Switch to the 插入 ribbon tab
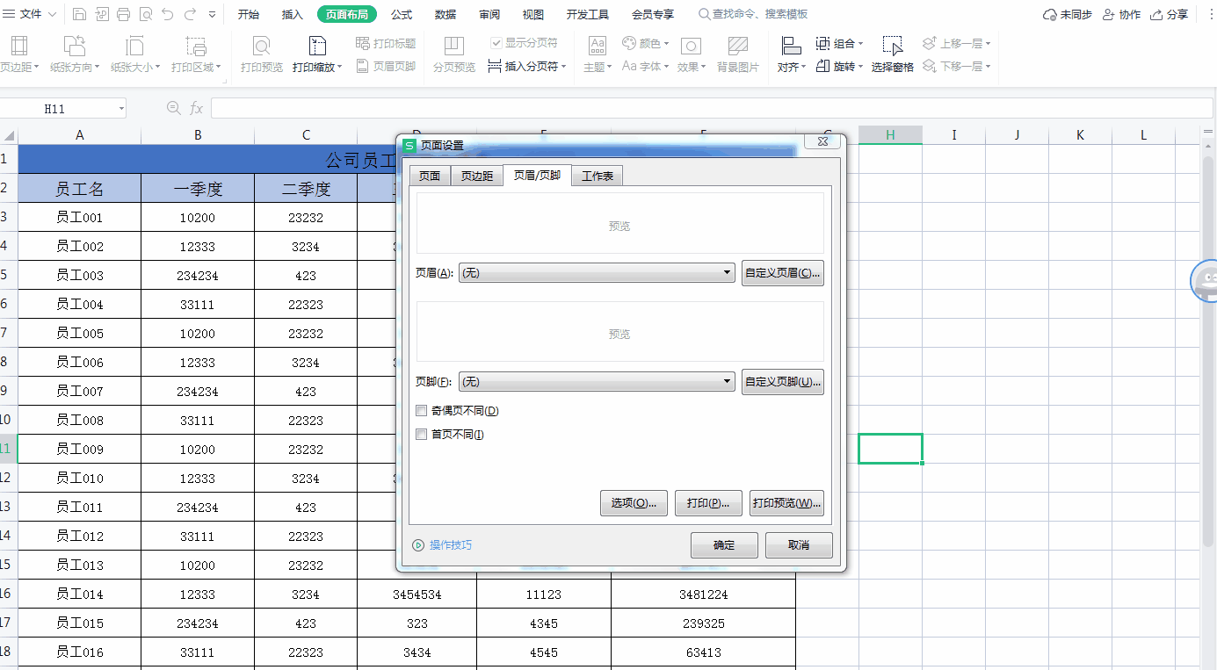Image resolution: width=1217 pixels, height=670 pixels. (293, 14)
